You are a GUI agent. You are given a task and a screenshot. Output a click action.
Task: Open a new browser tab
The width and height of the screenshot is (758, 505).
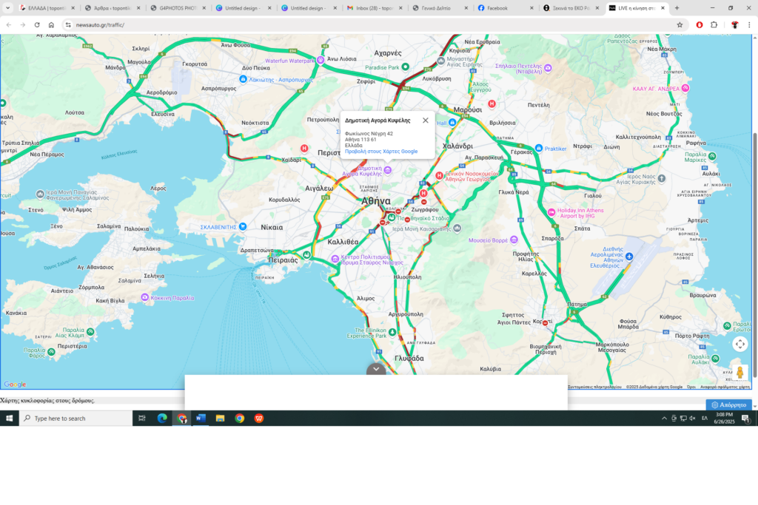677,8
